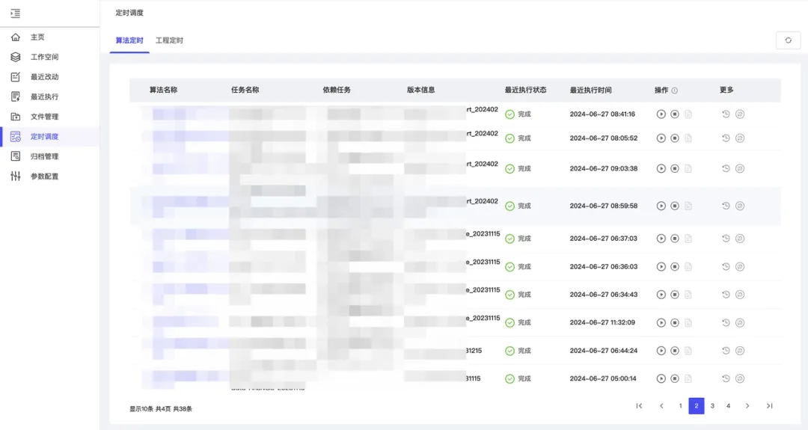Select the 算法定时 tab

[129, 40]
